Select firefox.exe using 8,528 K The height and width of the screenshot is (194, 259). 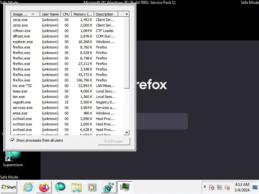(67, 53)
